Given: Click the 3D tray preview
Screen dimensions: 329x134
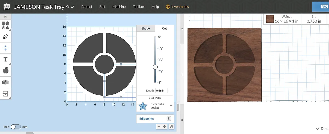Looking at the screenshot, I should pos(224,65).
